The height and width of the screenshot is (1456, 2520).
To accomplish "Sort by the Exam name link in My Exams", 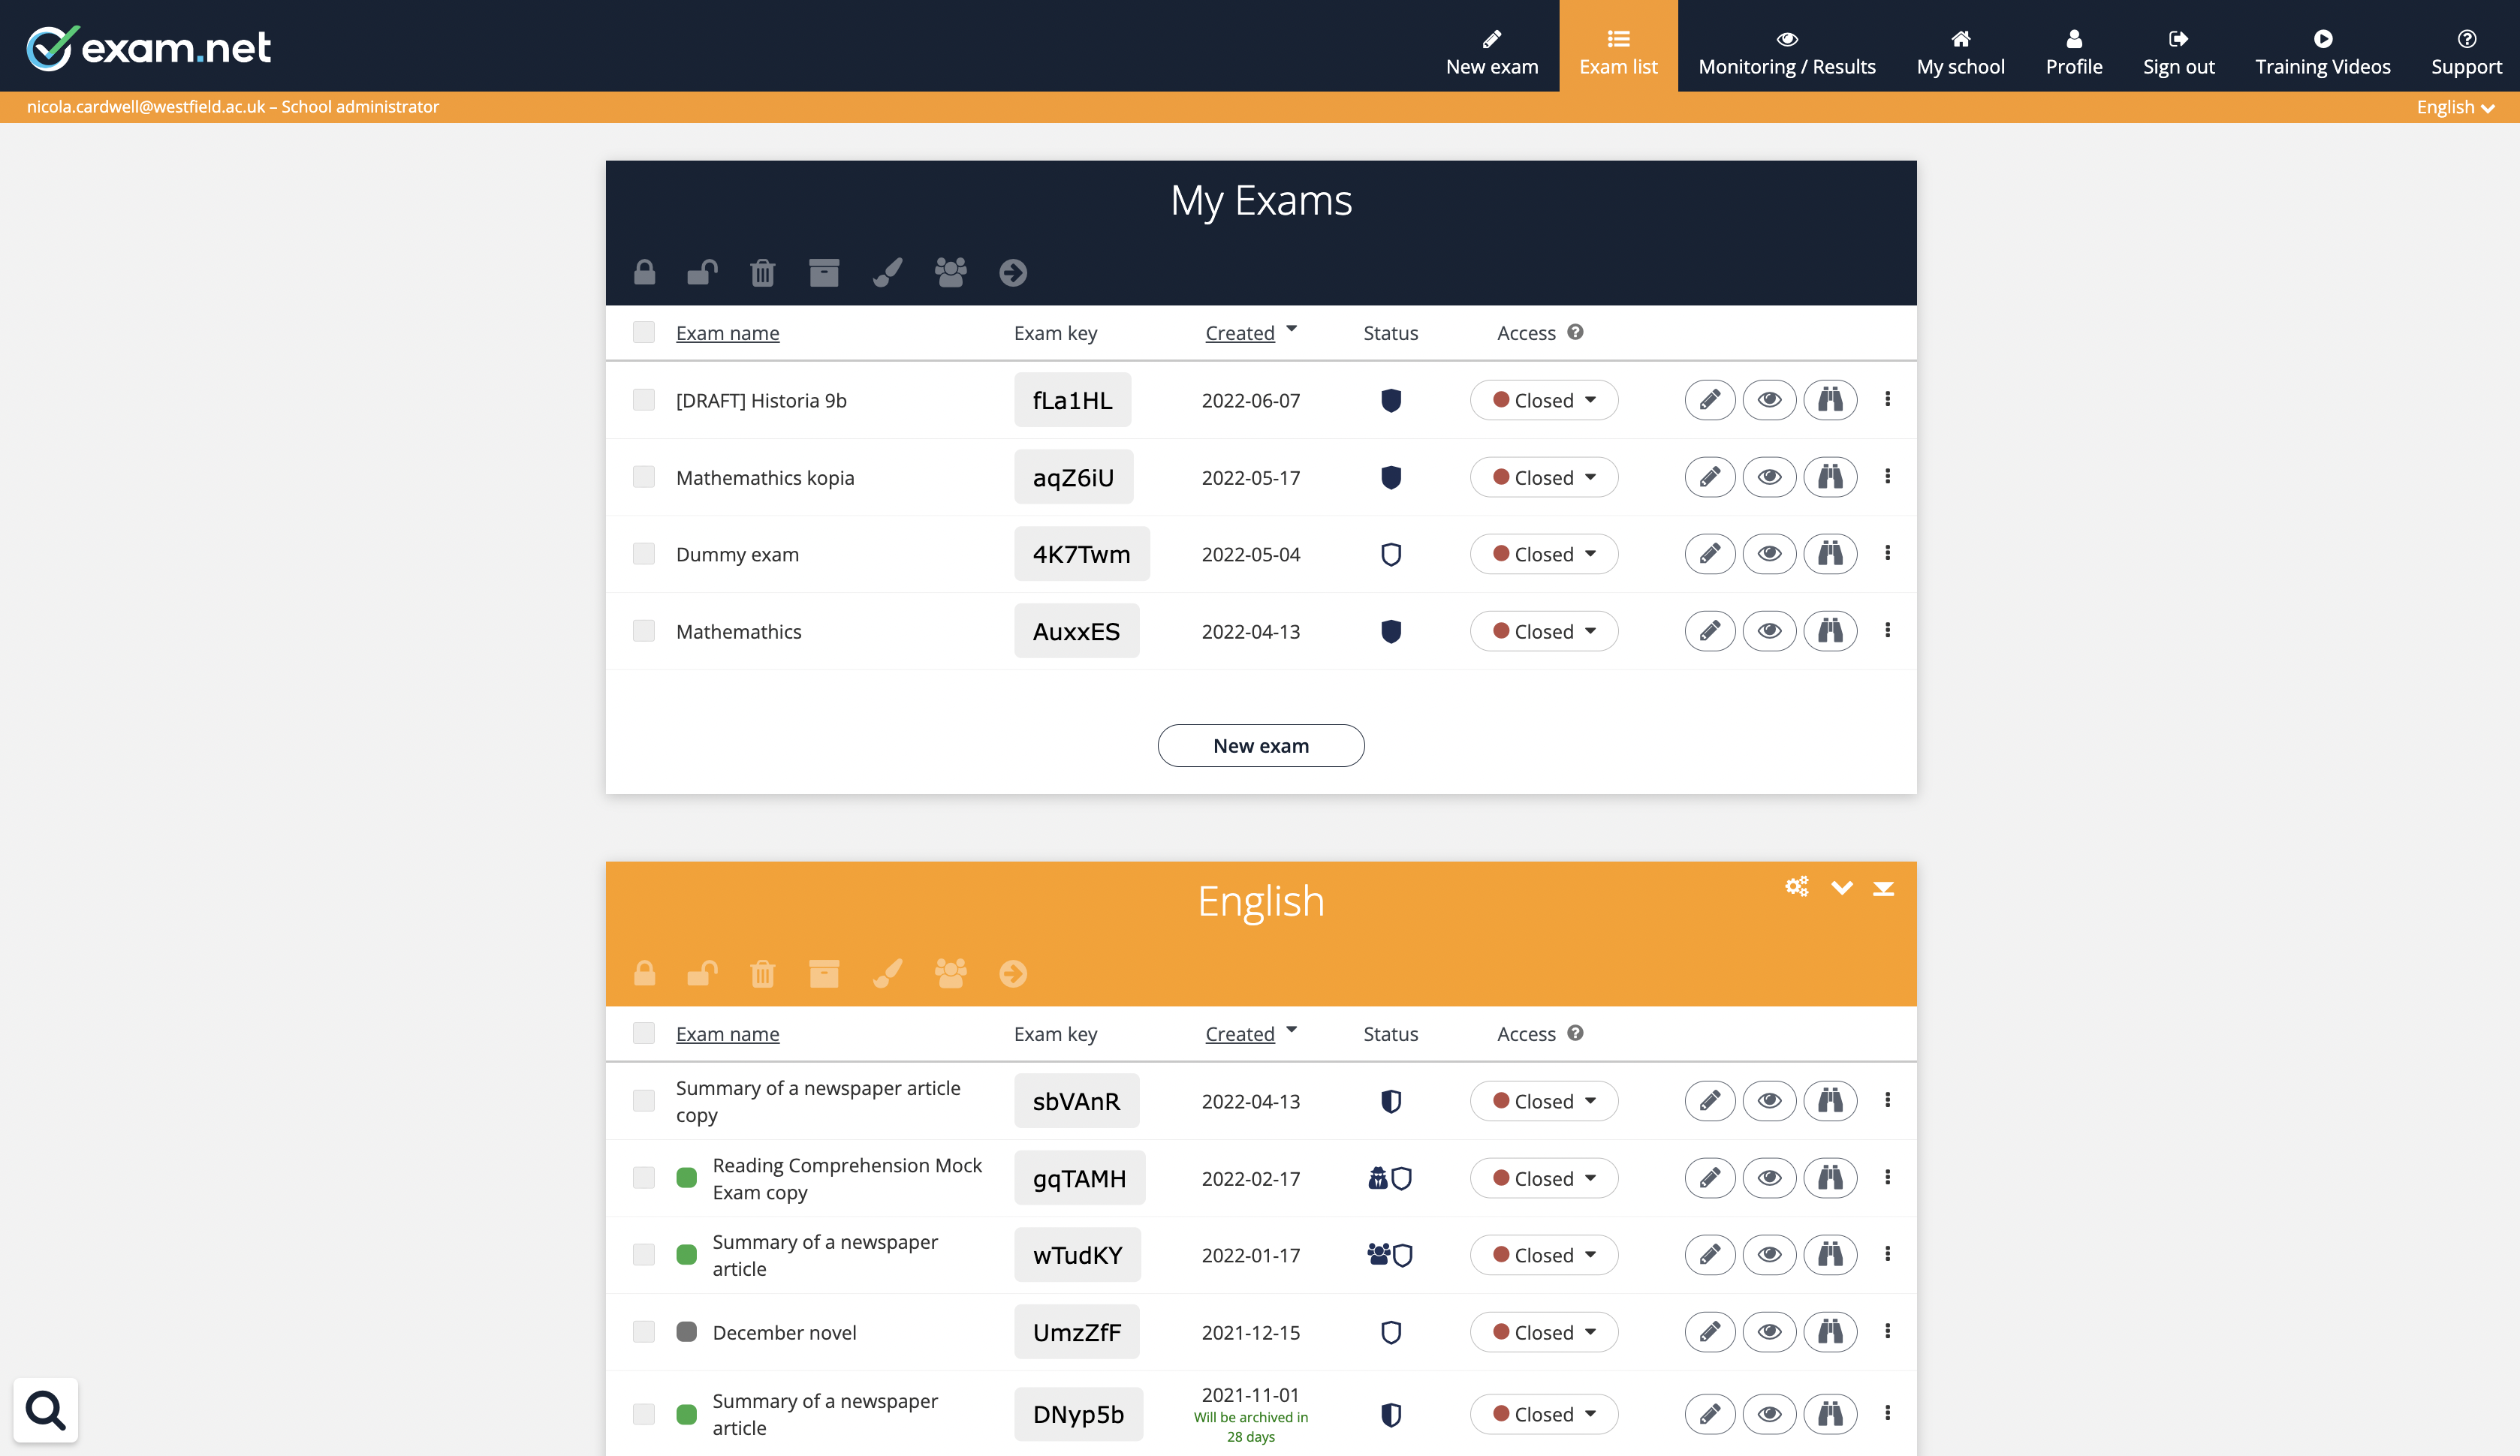I will (727, 332).
